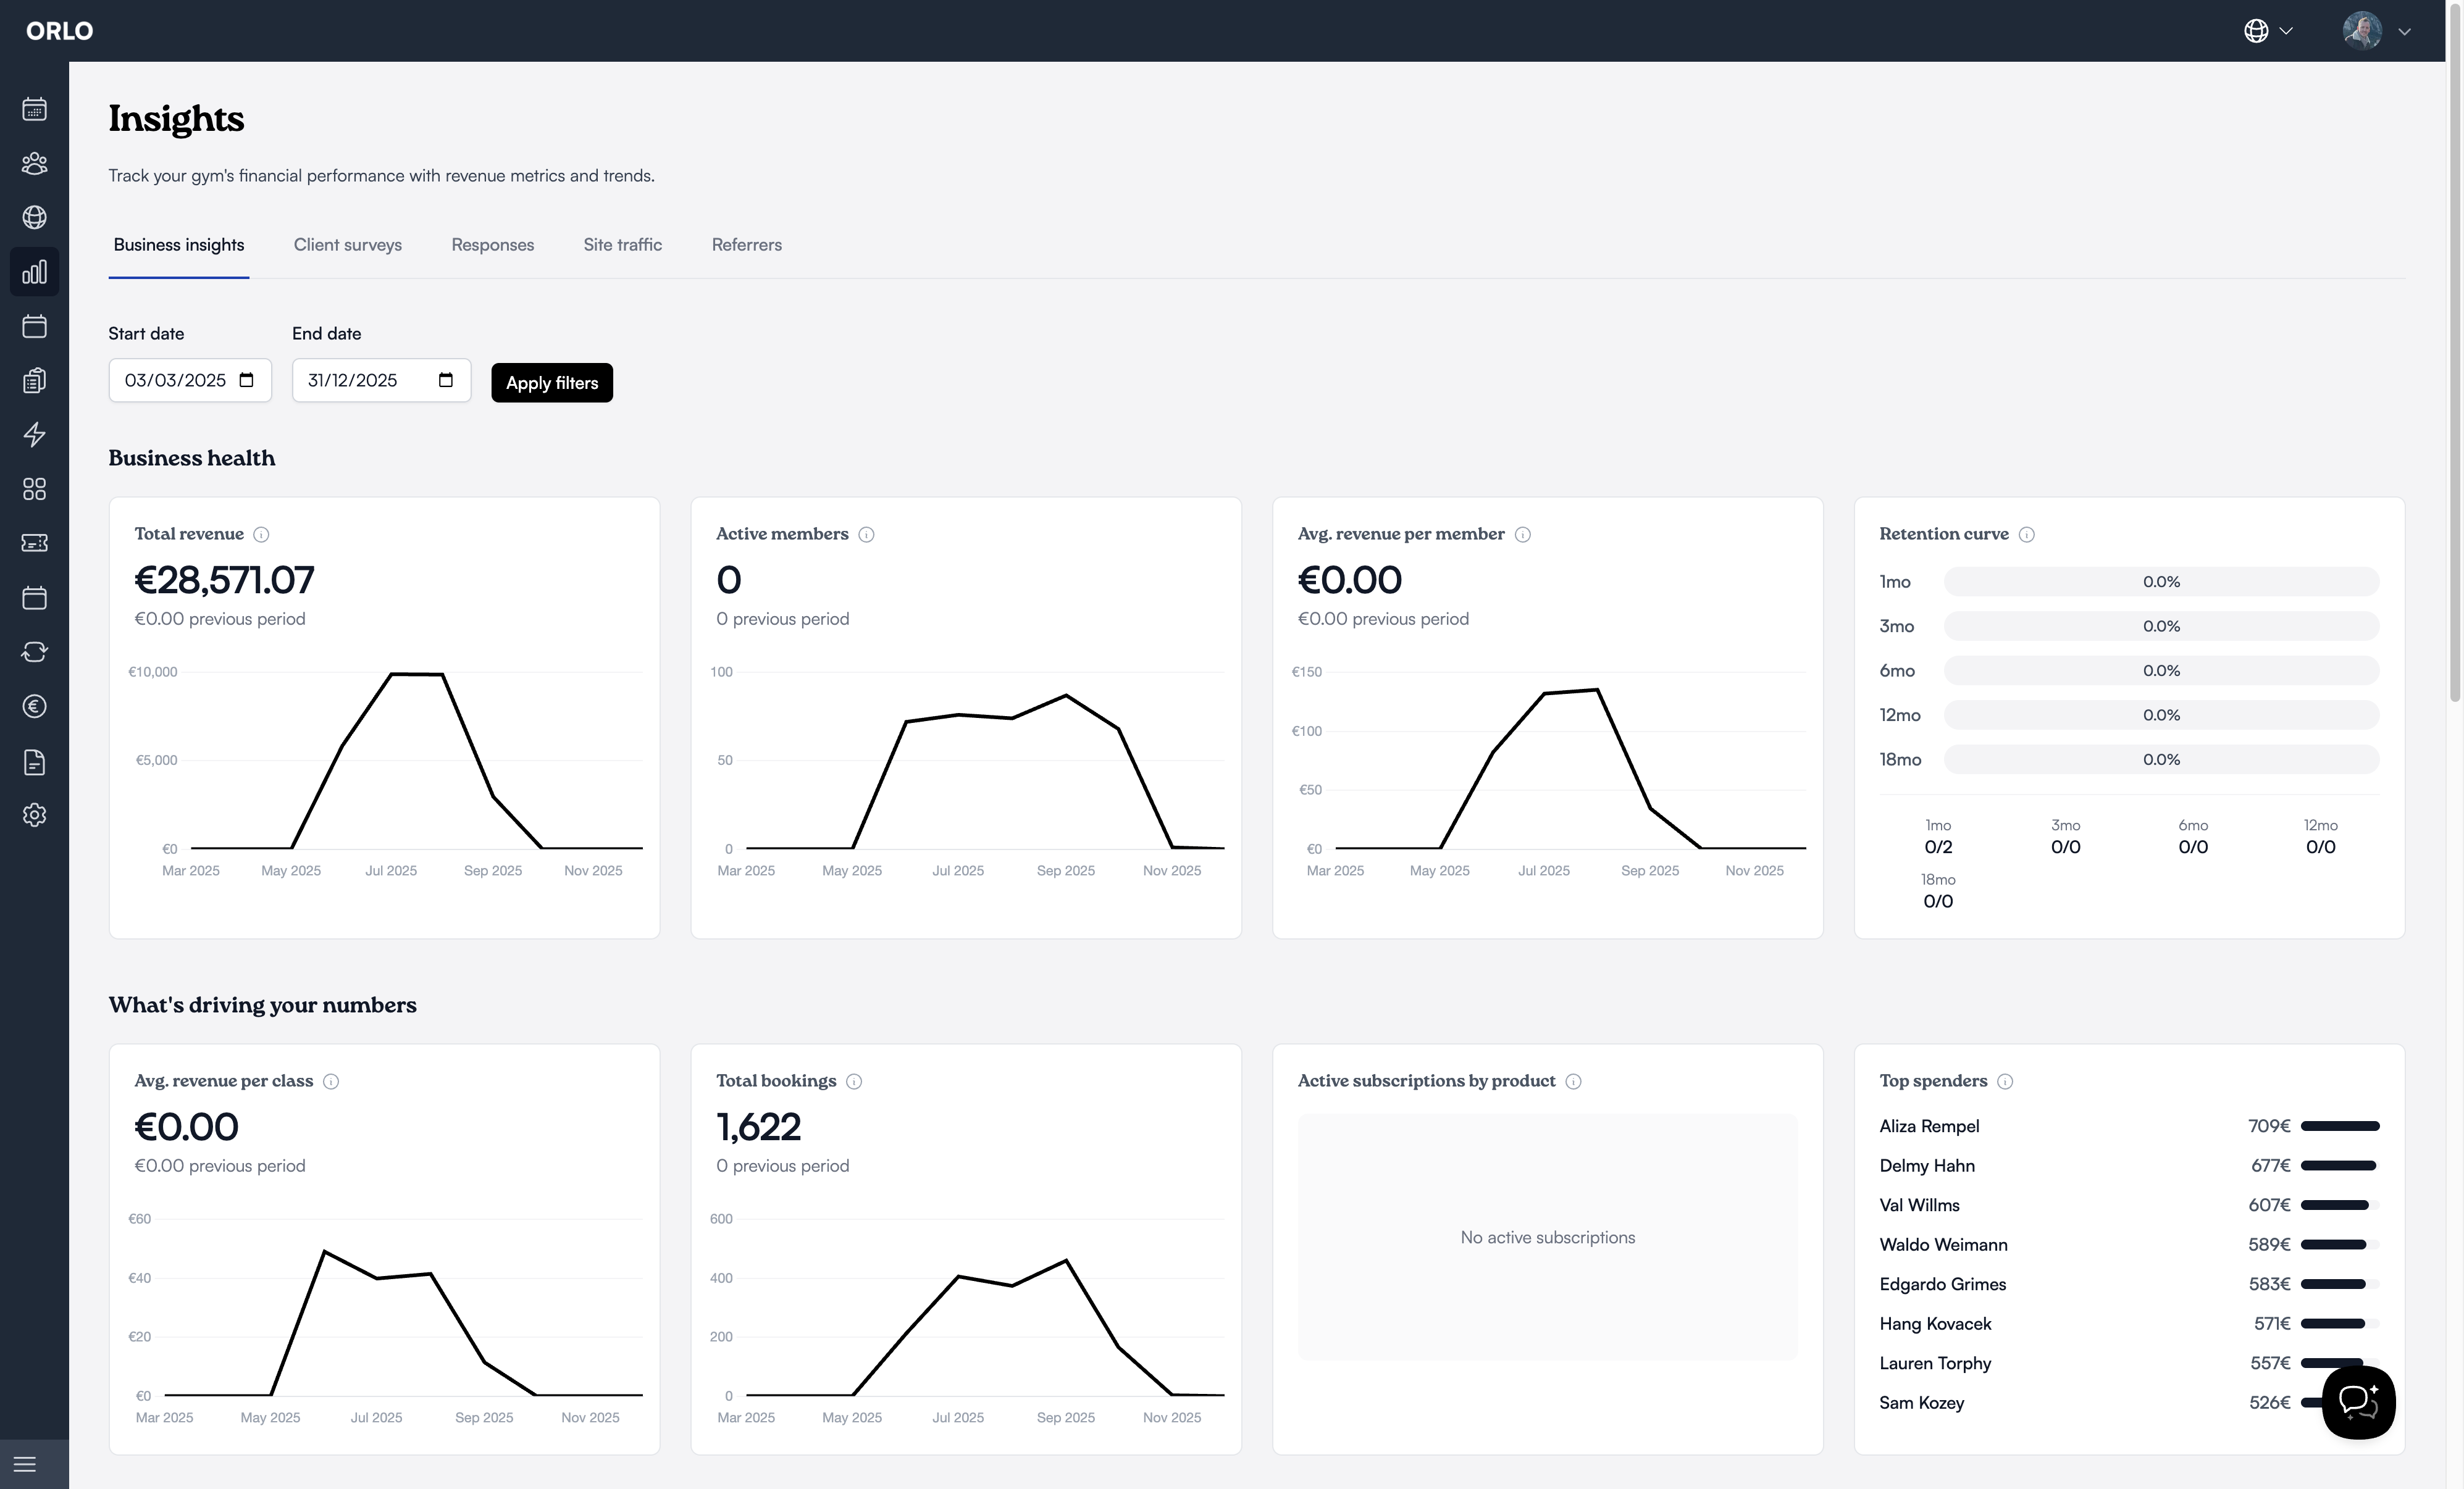Image resolution: width=2464 pixels, height=1489 pixels.
Task: Click the euro payments sidebar icon
Action: (x=34, y=706)
